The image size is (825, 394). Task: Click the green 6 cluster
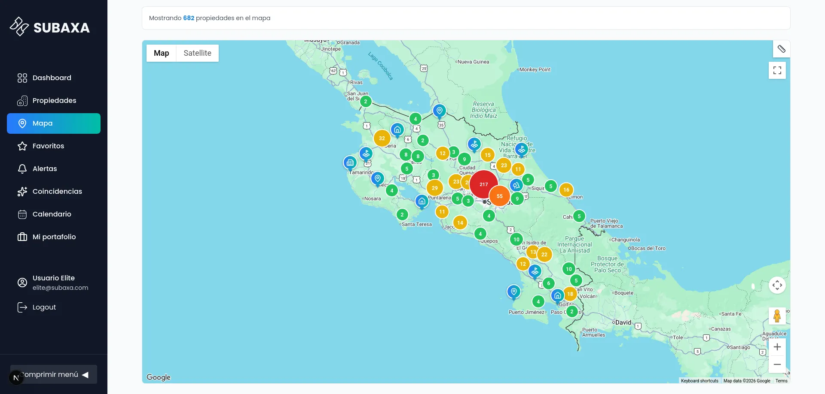549,283
